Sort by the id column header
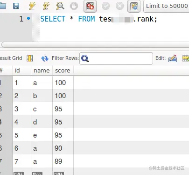 point(21,71)
